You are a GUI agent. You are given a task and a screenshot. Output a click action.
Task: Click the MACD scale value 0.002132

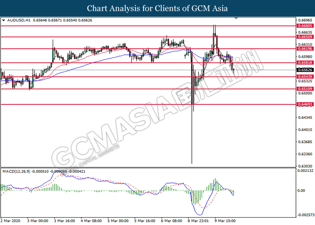pos(305,171)
